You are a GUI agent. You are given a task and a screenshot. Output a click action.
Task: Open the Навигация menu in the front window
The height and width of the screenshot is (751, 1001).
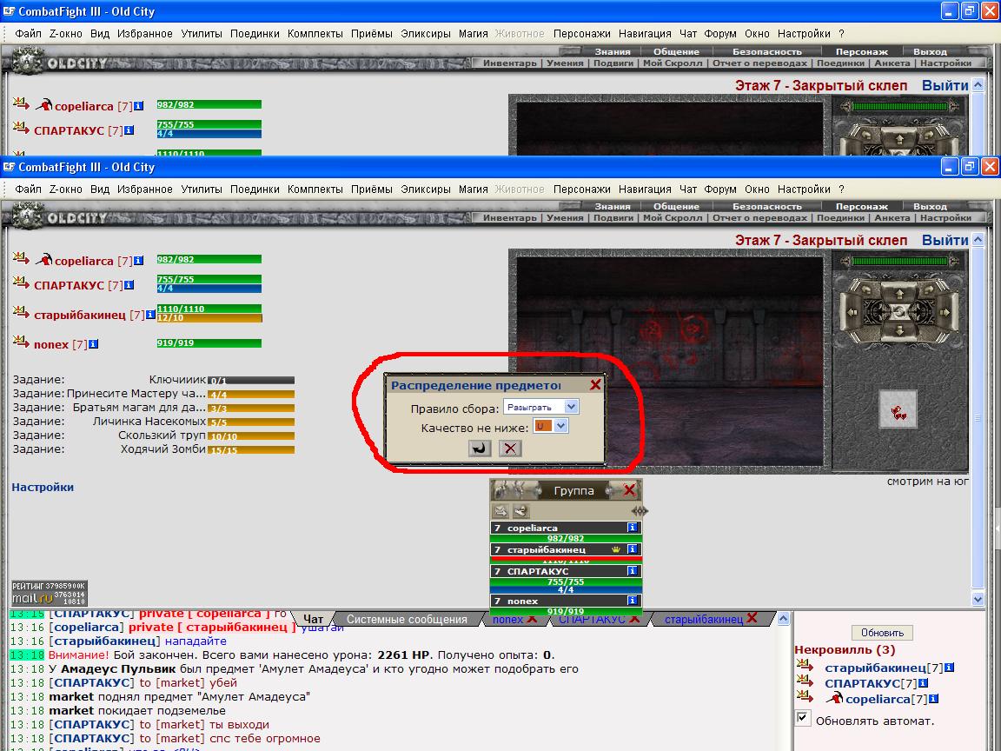click(x=645, y=189)
